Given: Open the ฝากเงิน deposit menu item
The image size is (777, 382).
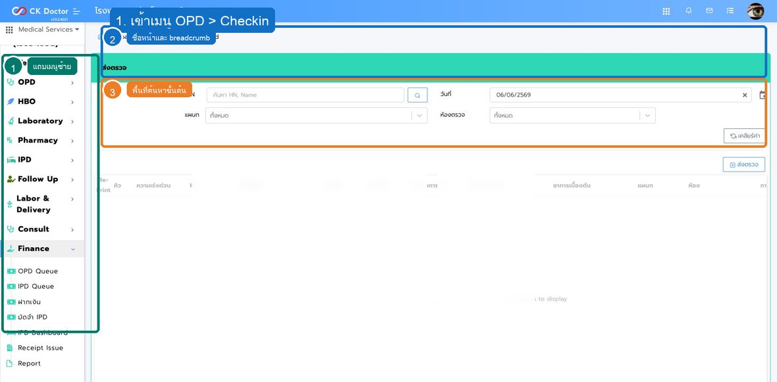Looking at the screenshot, I should click(29, 302).
